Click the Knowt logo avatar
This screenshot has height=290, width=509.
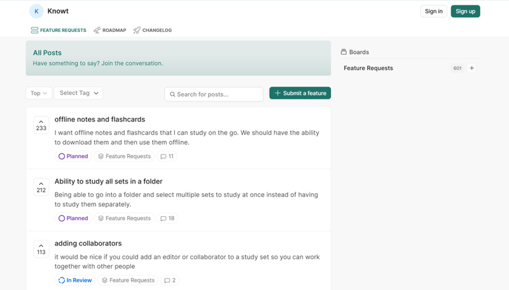[x=37, y=11]
